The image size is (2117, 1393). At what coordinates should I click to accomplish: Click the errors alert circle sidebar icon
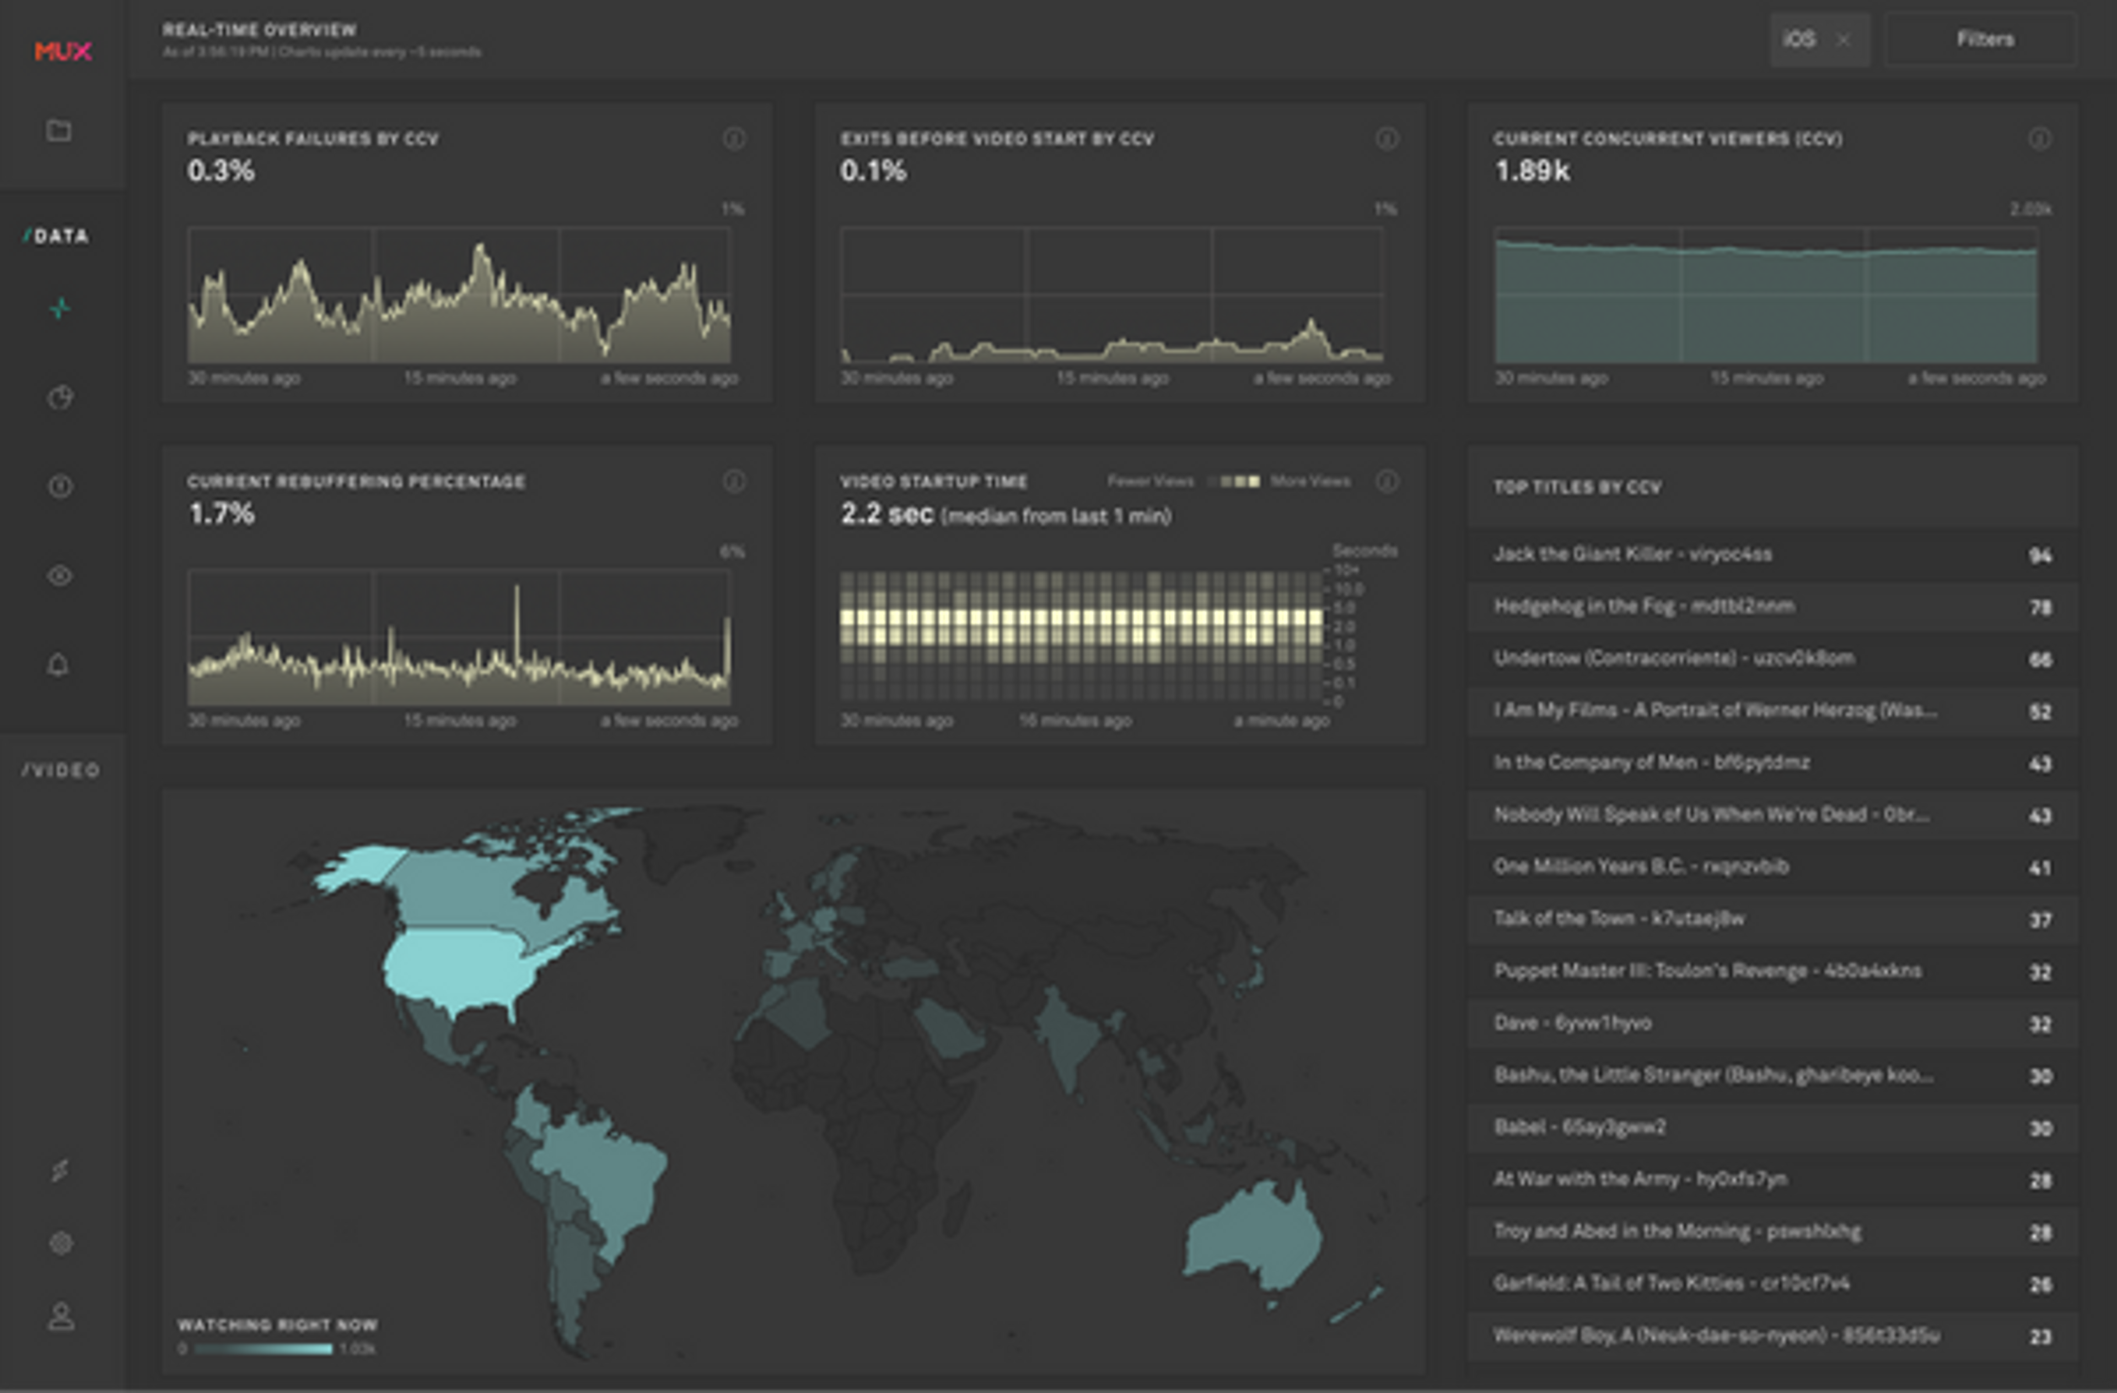60,486
